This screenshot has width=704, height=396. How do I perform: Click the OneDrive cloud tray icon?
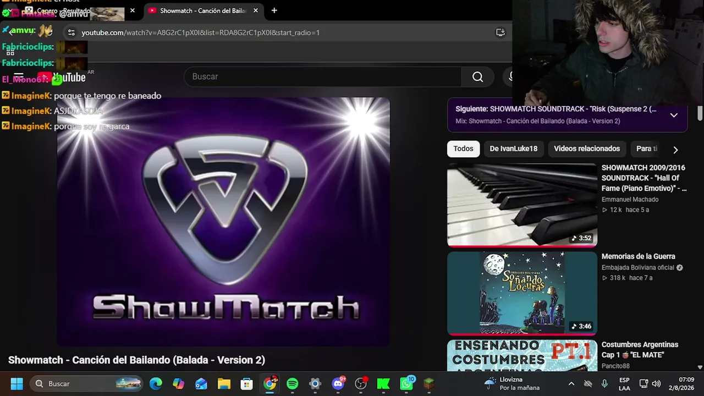click(588, 384)
